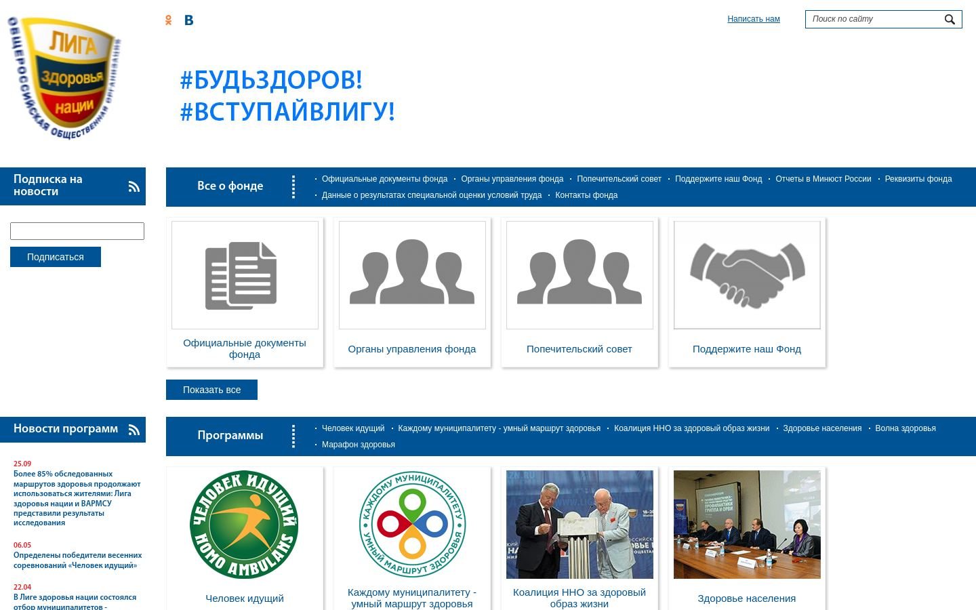Viewport: 976px width, 610px height.
Task: Open the VKontakte social icon
Action: [x=189, y=20]
